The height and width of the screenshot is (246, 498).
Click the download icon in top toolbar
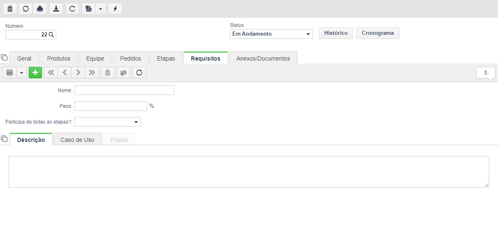pyautogui.click(x=56, y=9)
